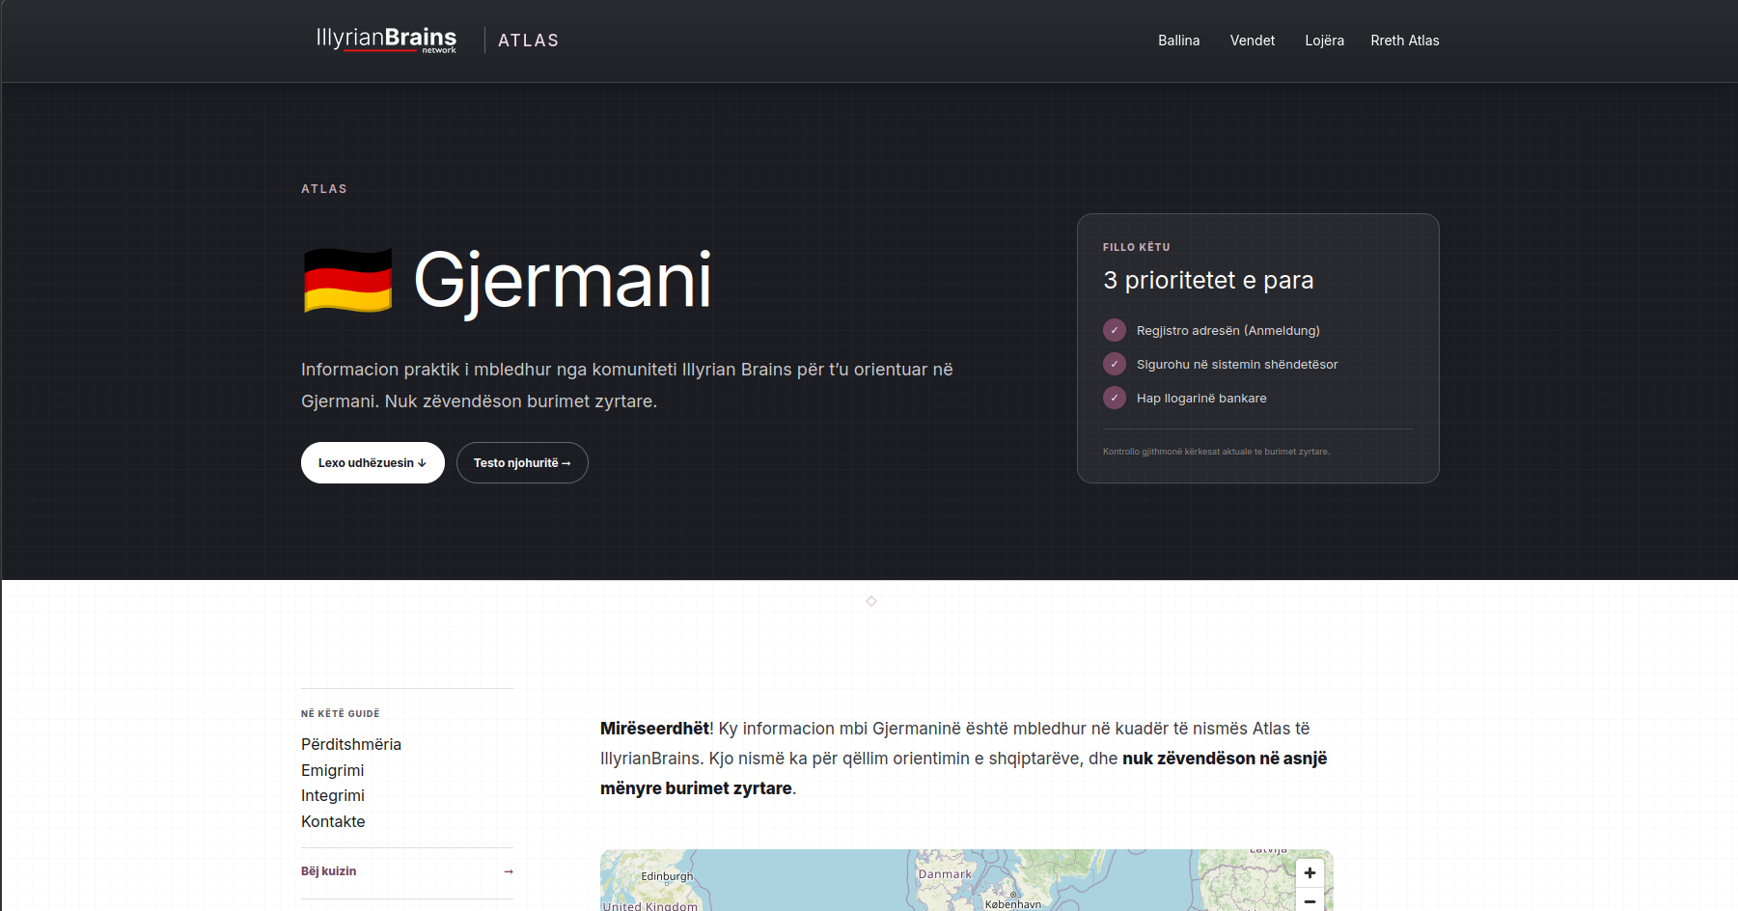Image resolution: width=1738 pixels, height=911 pixels.
Task: Click the bold word Mirëseerdhët!
Action: pyautogui.click(x=656, y=729)
